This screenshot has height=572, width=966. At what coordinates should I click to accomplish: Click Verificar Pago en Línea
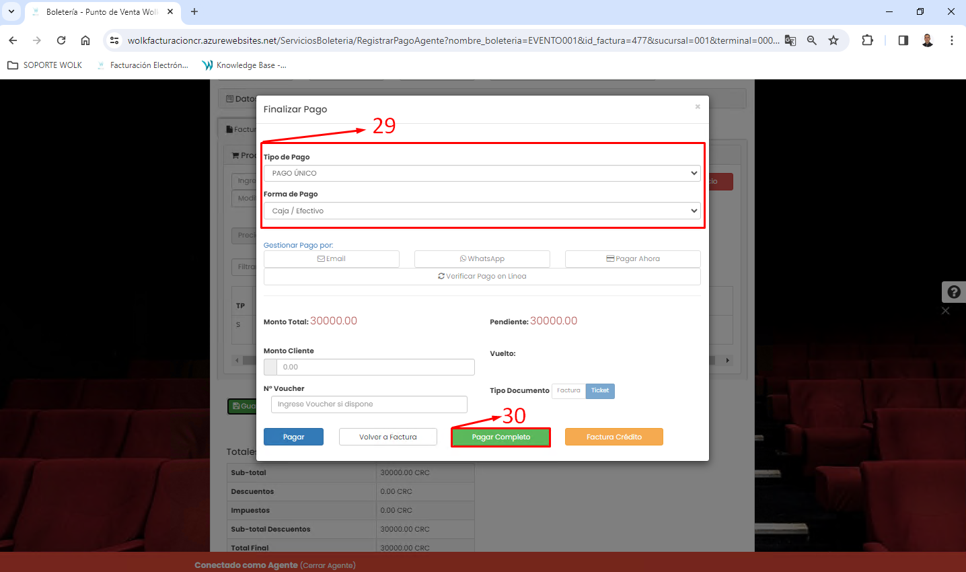click(x=482, y=277)
